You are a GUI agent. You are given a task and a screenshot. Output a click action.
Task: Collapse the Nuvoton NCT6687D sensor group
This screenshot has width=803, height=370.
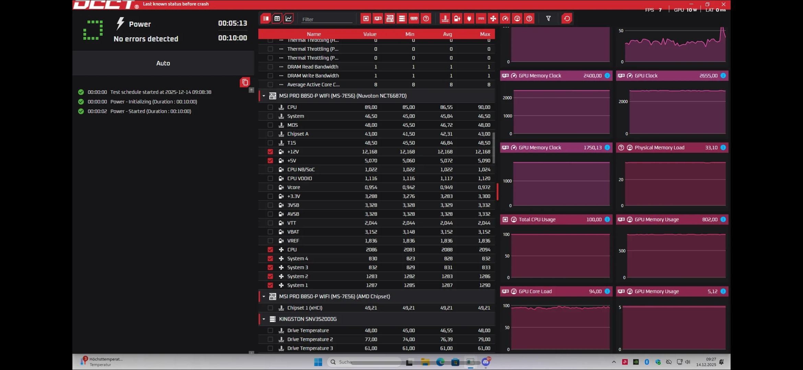264,96
